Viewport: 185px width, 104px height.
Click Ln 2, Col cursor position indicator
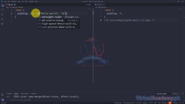[x=138, y=103]
